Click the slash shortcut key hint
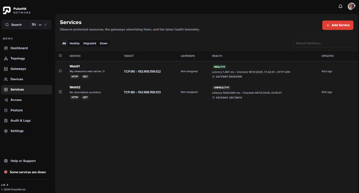Viewport: 359px width, 193px height. point(46,25)
